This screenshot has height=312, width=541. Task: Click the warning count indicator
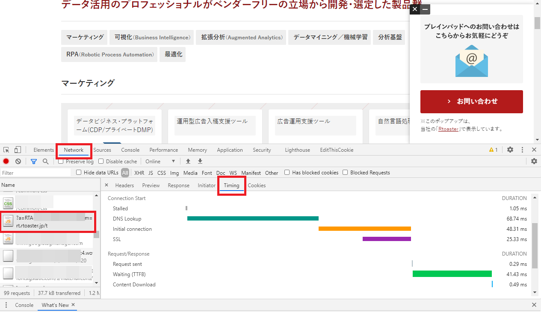(493, 150)
